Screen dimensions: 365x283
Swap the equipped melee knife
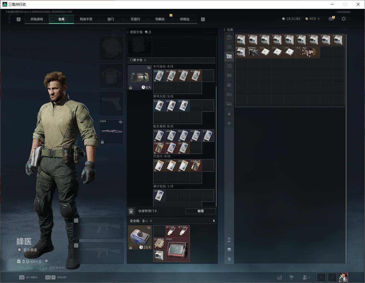tap(121, 122)
